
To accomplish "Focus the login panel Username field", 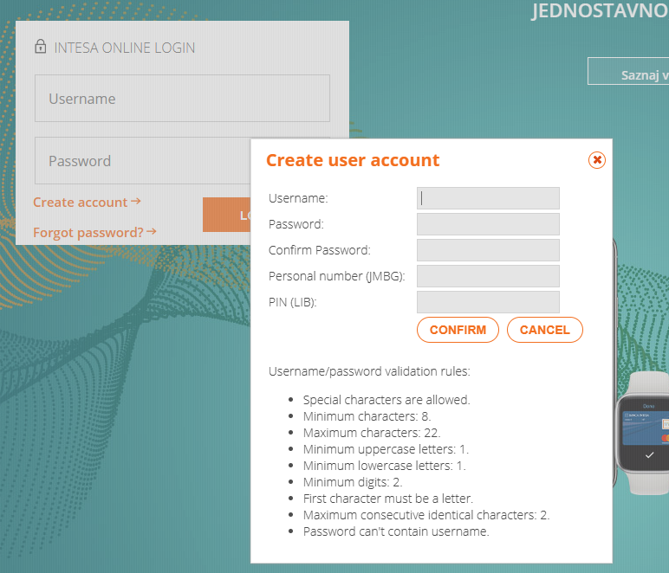I will pyautogui.click(x=182, y=99).
